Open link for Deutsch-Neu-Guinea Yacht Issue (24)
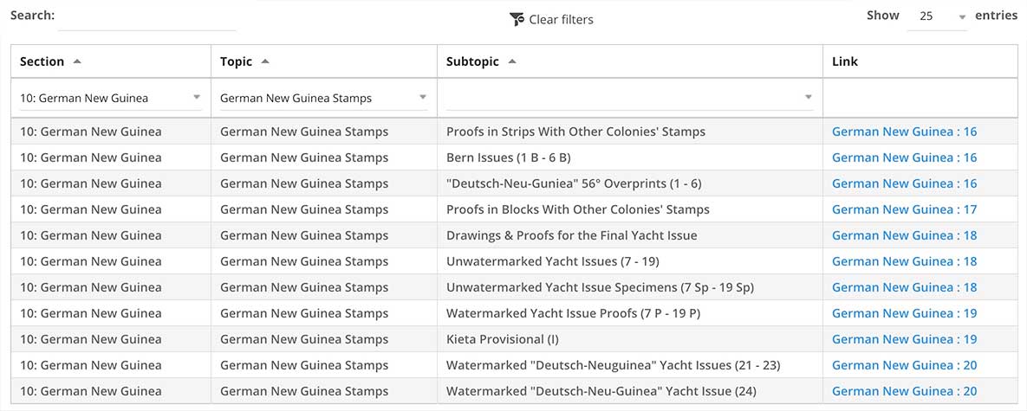The width and height of the screenshot is (1027, 411). click(x=904, y=391)
